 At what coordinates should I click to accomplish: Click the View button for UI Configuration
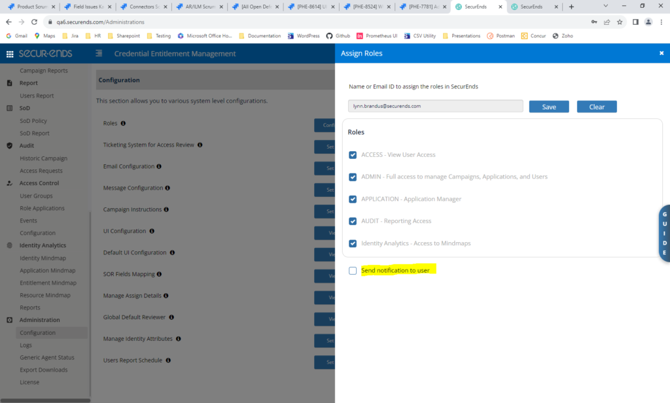pos(325,233)
